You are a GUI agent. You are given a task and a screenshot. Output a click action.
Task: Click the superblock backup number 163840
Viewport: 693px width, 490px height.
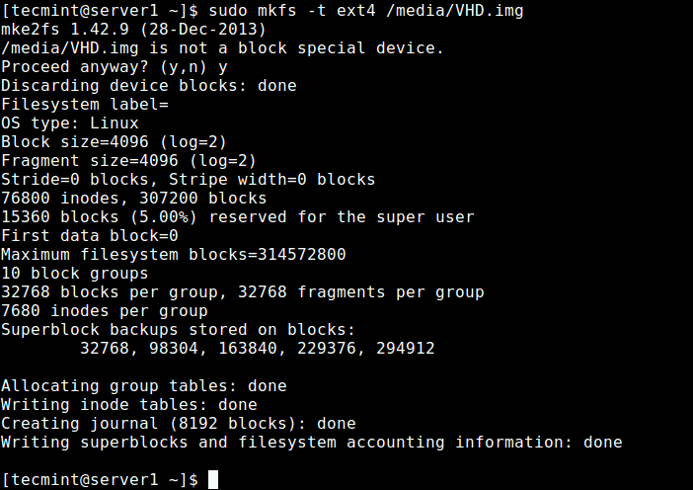[x=248, y=348]
